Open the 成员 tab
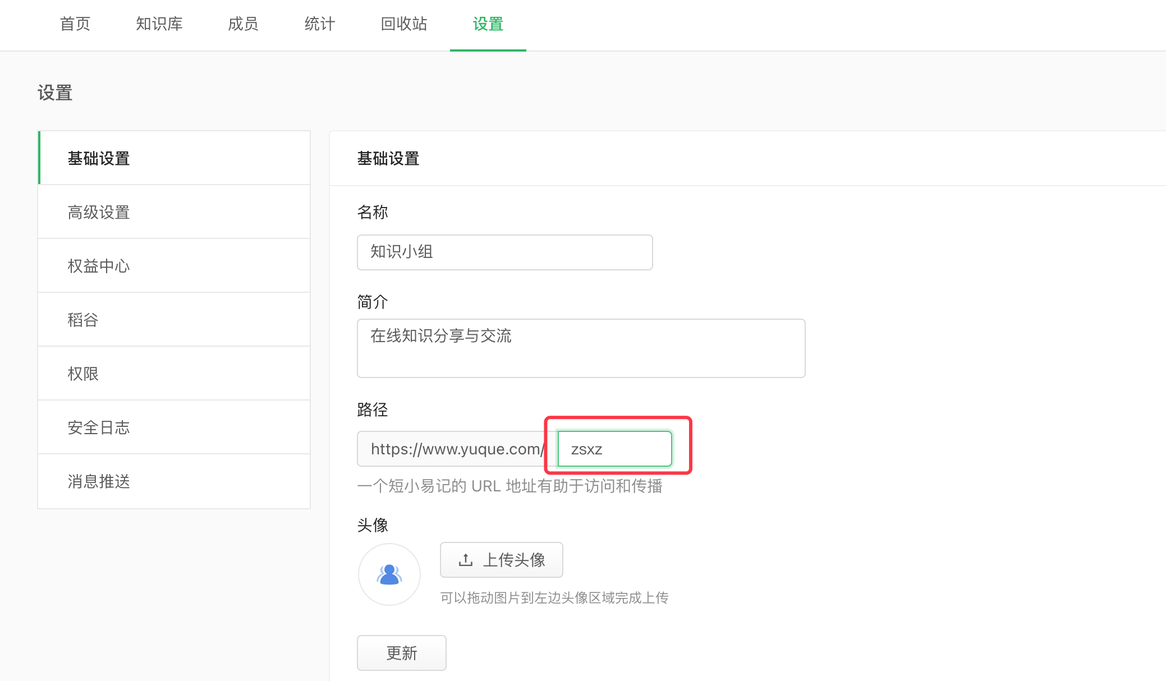Image resolution: width=1166 pixels, height=681 pixels. point(243,24)
